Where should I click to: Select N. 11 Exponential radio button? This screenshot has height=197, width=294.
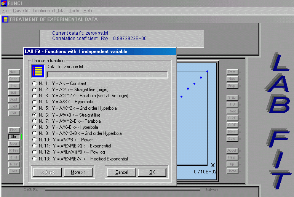tap(35, 146)
